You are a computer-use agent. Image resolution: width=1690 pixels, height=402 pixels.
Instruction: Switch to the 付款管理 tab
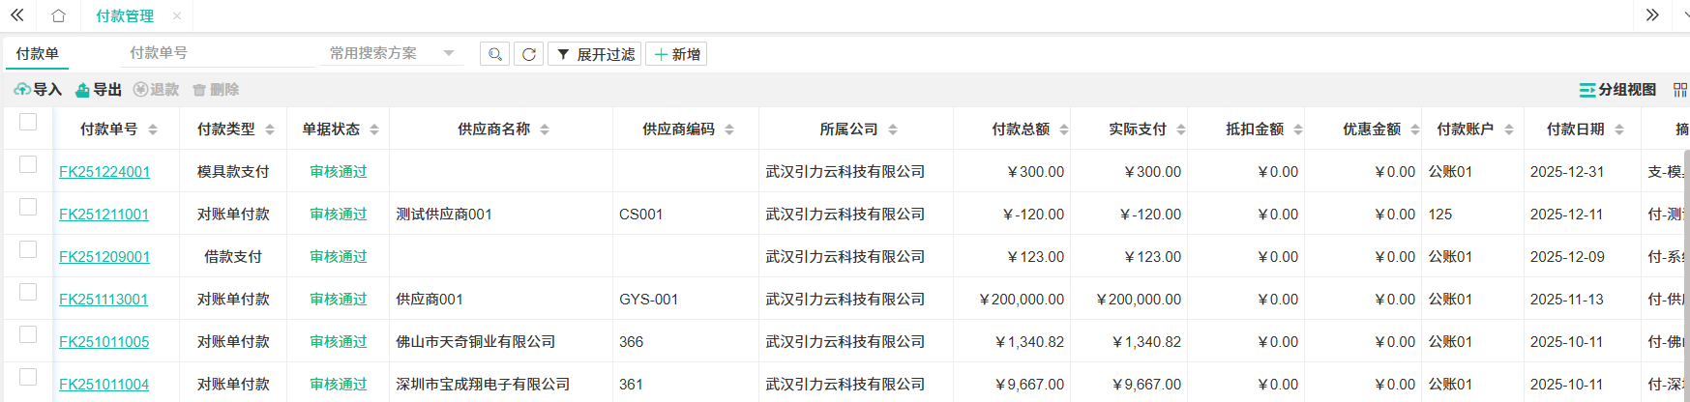pos(125,16)
